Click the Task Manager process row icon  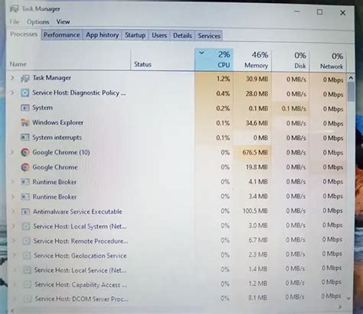pyautogui.click(x=25, y=79)
